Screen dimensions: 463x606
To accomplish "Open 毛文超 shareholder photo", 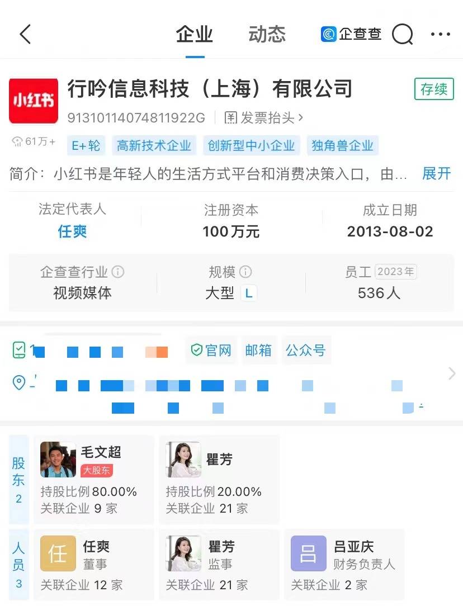I will point(58,460).
